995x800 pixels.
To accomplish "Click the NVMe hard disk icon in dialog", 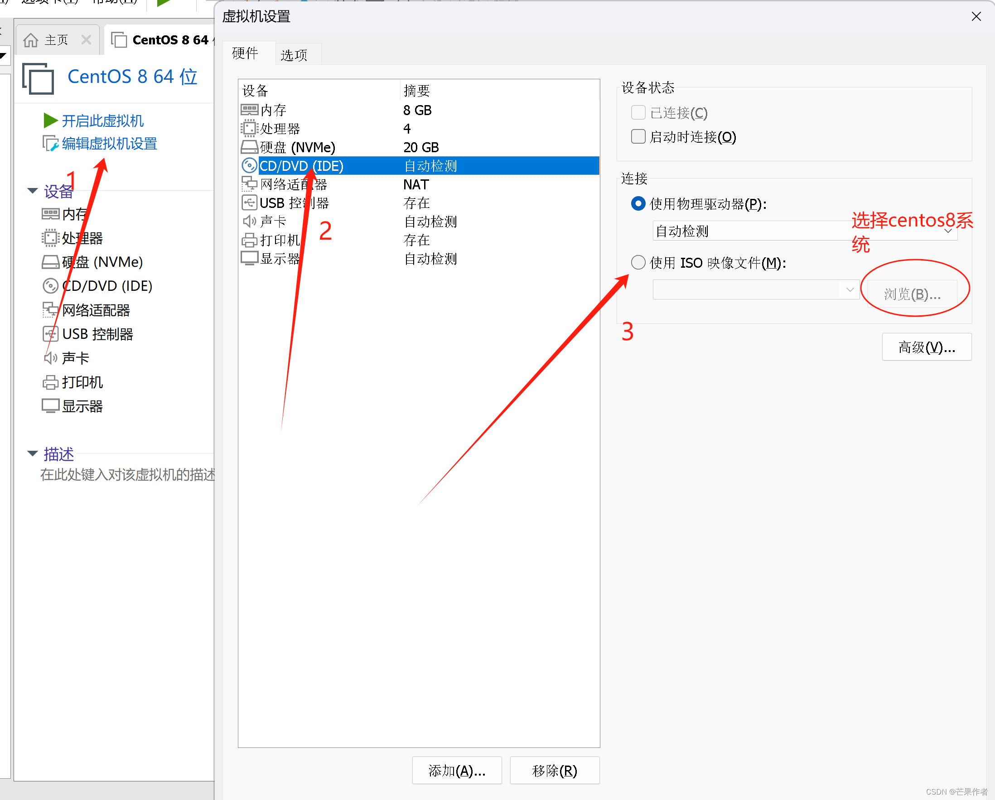I will tap(249, 147).
